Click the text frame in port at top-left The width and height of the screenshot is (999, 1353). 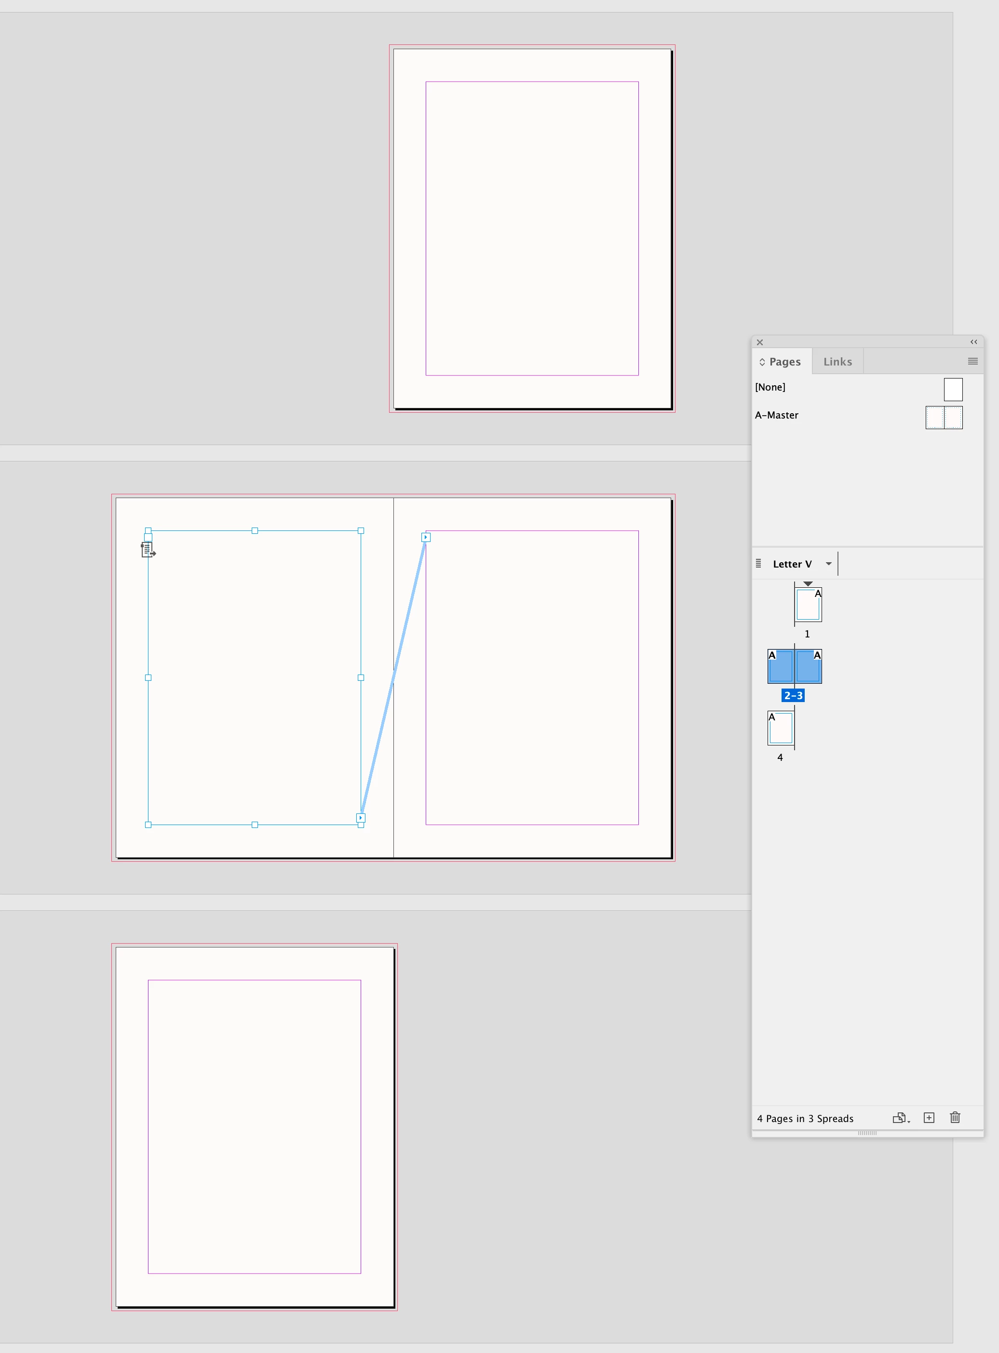[x=148, y=537]
